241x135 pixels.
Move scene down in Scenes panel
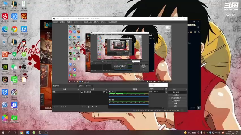coord(64,107)
